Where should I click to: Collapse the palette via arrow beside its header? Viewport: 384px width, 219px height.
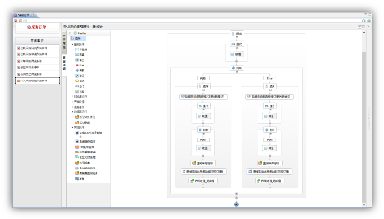(70, 33)
